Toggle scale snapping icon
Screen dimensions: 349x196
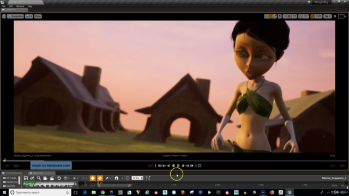click(312, 16)
